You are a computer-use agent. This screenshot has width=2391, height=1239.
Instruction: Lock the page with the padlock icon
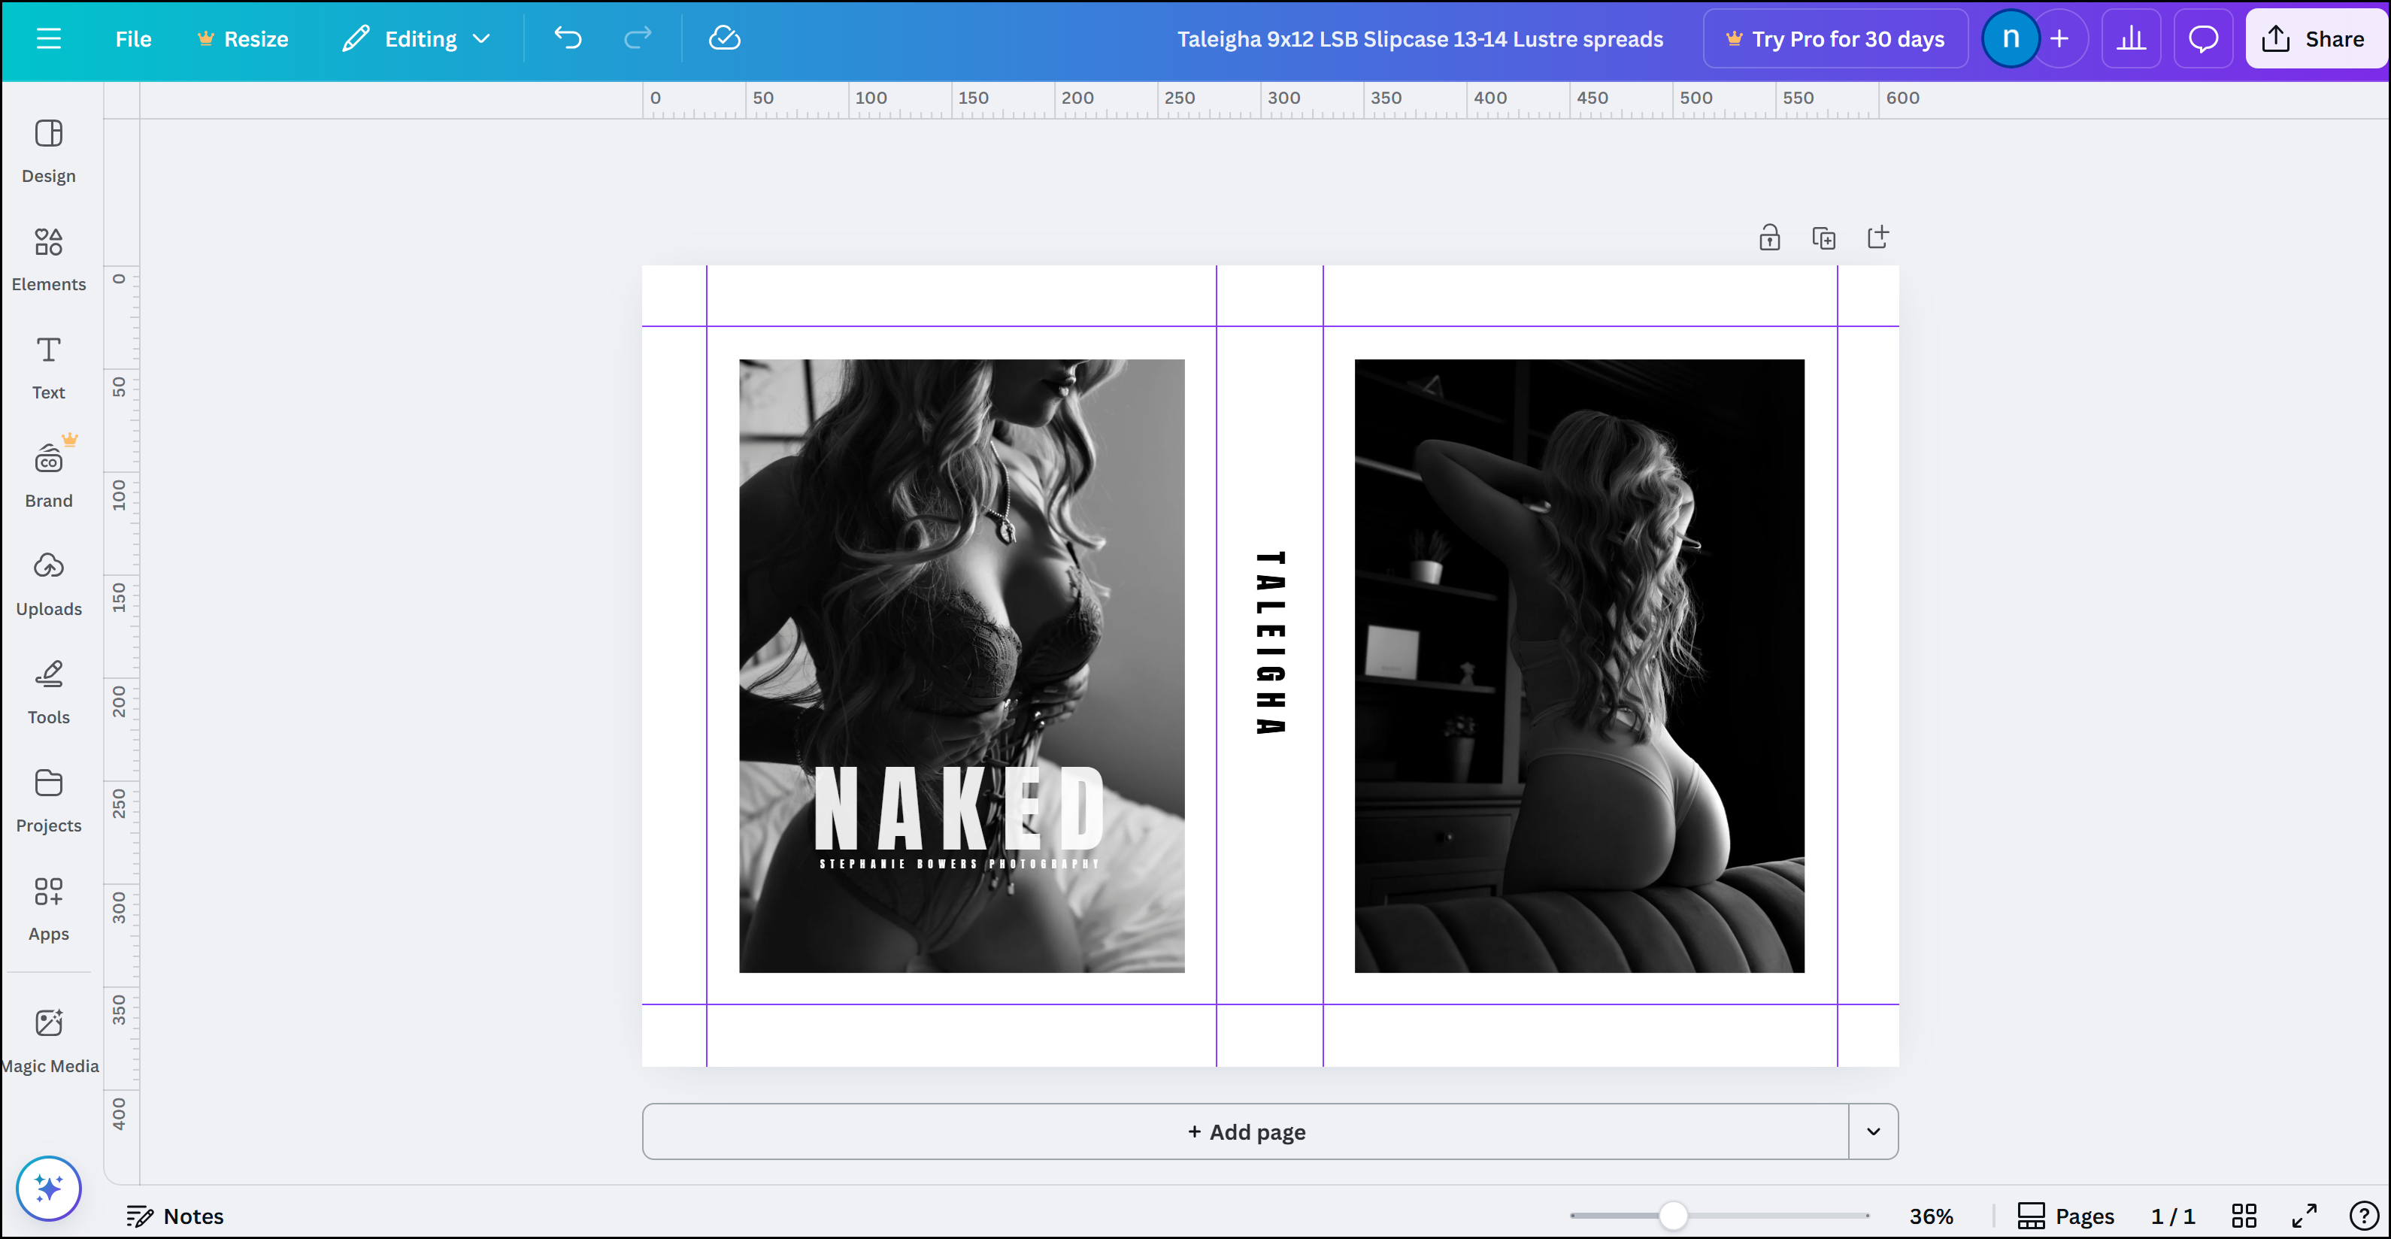coord(1769,238)
